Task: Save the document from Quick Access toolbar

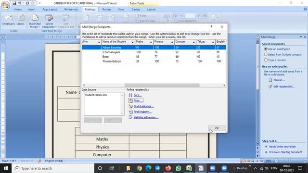Action: point(14,3)
